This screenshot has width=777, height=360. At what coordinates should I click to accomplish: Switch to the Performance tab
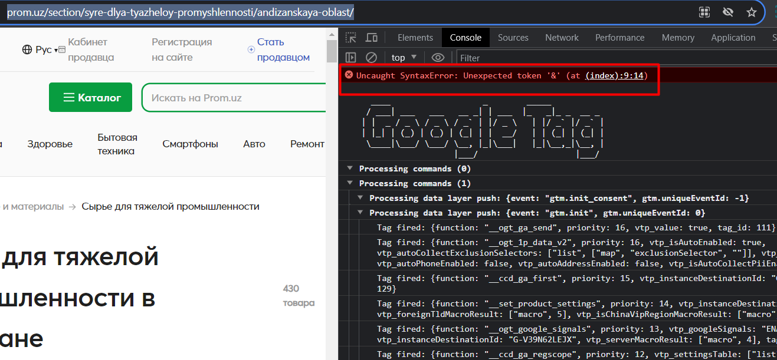coord(620,38)
